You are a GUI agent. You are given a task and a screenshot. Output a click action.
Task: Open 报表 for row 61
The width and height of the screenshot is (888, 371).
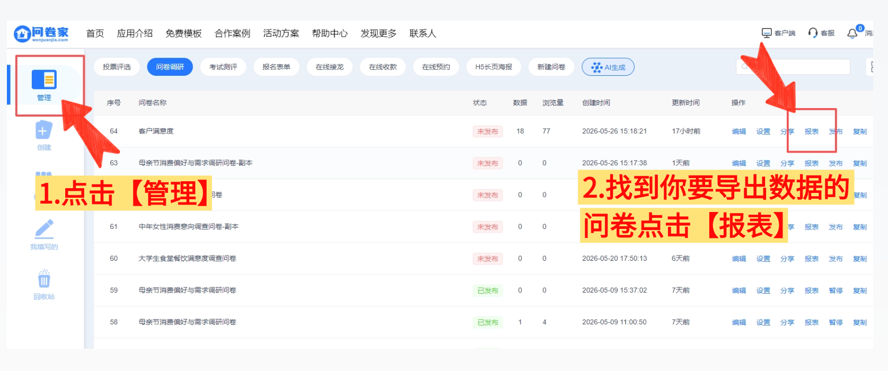click(812, 227)
